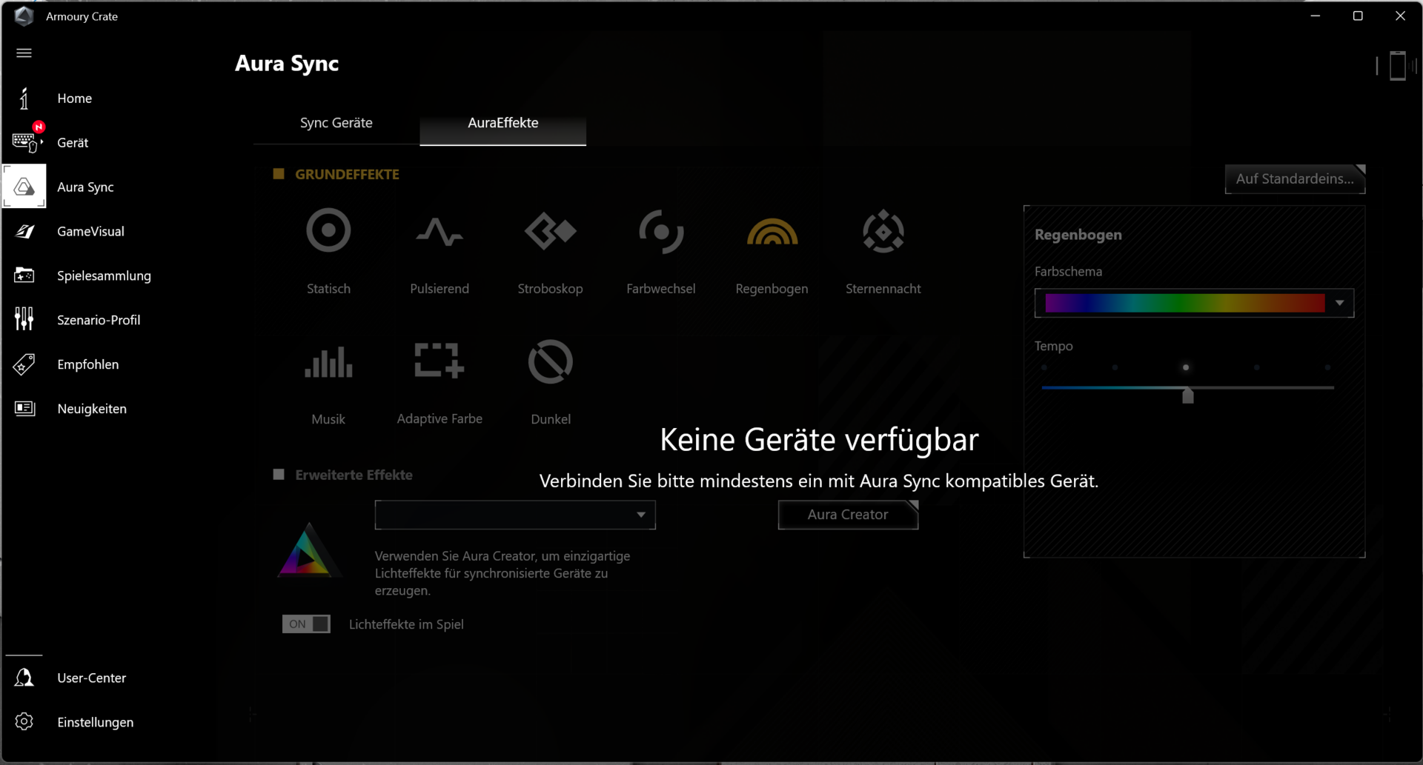Open the Gerät keyboard icon

point(25,141)
